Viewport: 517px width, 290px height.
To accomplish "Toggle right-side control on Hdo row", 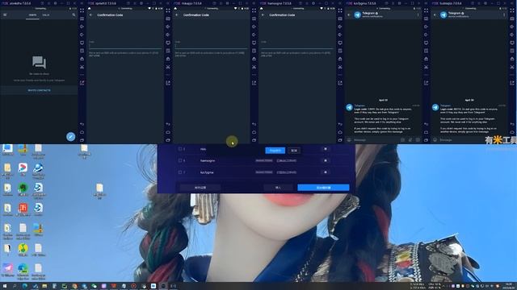I will pos(326,149).
